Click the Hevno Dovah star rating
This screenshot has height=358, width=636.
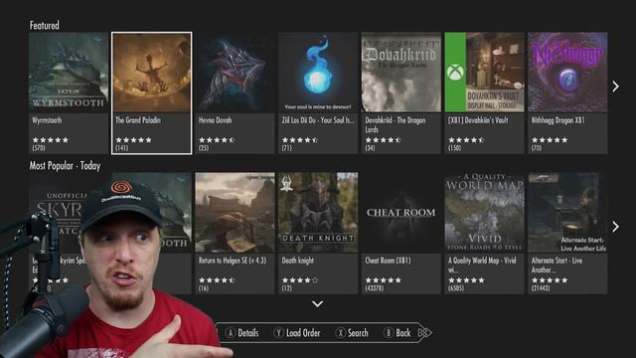tap(217, 140)
